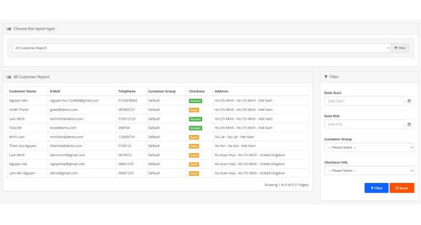This screenshot has width=421, height=225.
Task: Click pagination text Showing 1 to 9 of 9
Action: pos(279,185)
